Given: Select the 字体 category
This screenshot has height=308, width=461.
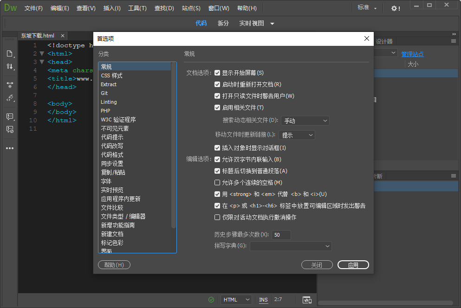Looking at the screenshot, I should [106, 181].
